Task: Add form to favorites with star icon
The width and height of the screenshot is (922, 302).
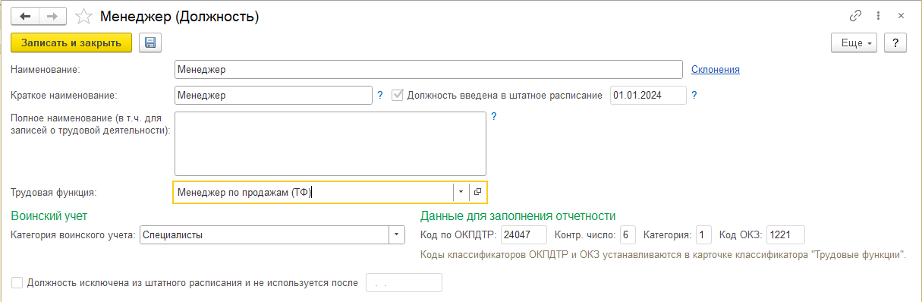Action: [84, 17]
